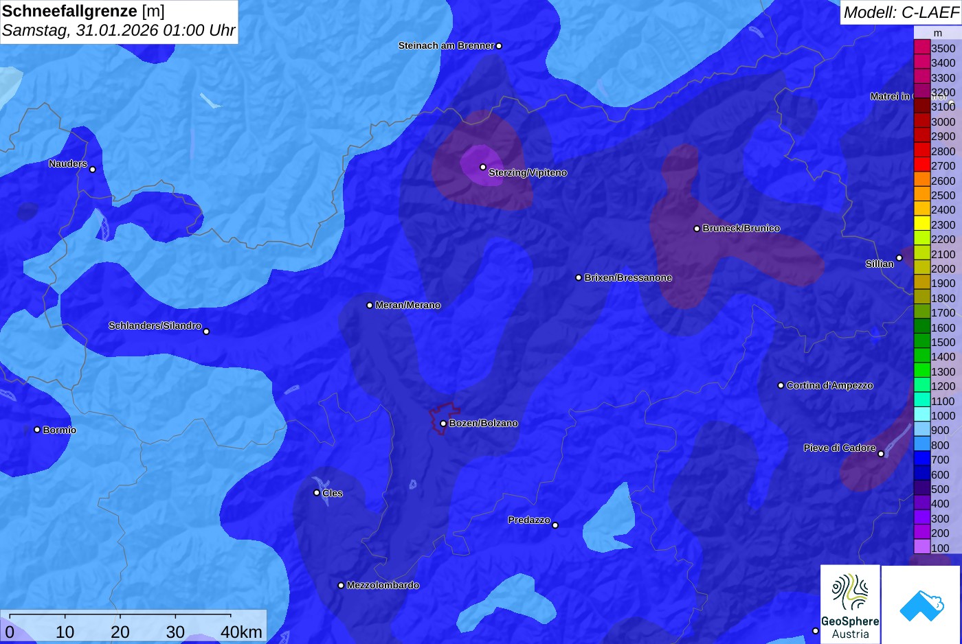Click the 40km scale bar label
The image size is (962, 644).
[241, 632]
